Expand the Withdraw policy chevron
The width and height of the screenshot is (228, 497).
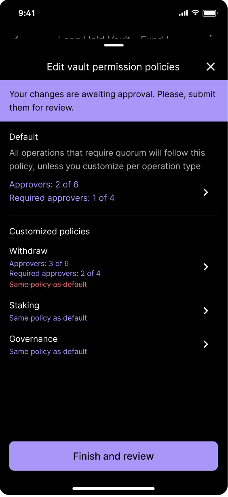pos(206,267)
